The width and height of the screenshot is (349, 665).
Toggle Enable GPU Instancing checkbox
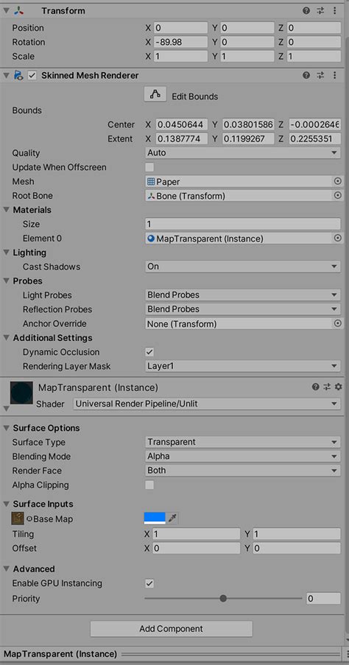[x=149, y=583]
